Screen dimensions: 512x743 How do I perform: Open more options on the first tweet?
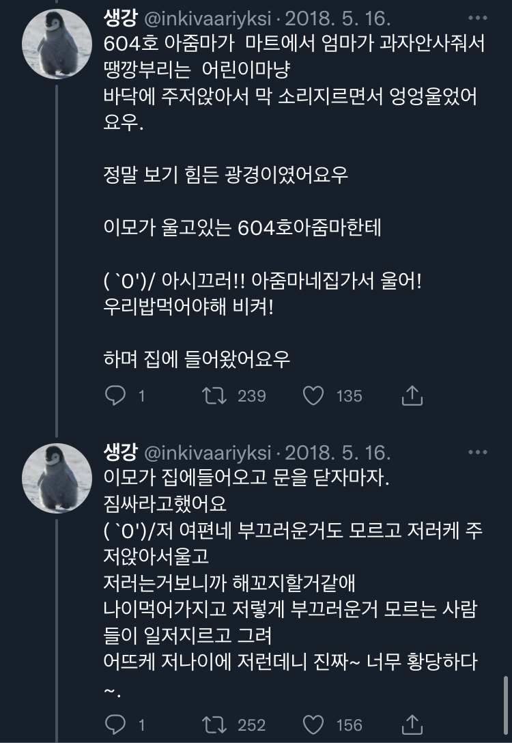(478, 16)
